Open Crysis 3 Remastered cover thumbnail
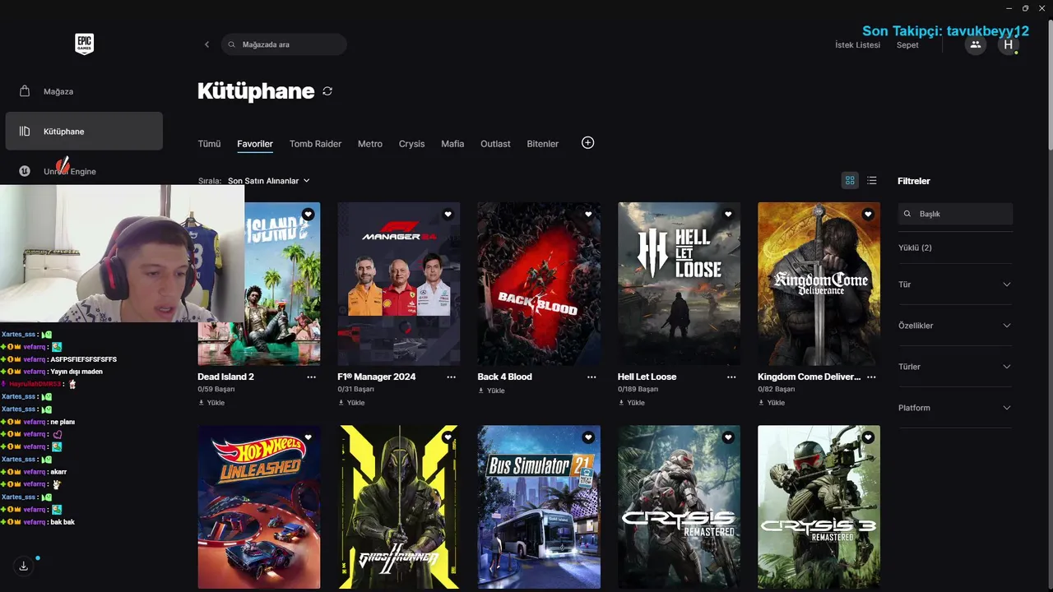The image size is (1053, 592). pos(819,506)
